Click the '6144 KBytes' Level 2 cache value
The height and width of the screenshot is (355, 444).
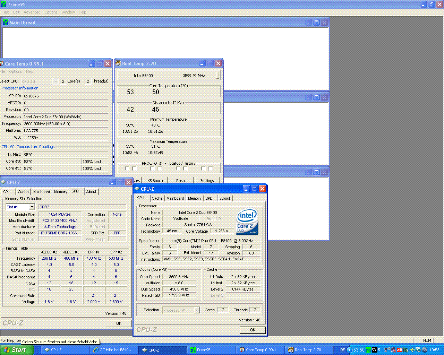coord(243,289)
